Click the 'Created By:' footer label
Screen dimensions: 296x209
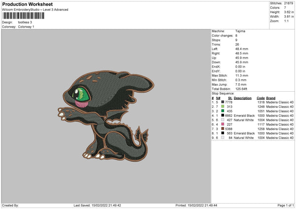tap(10, 205)
